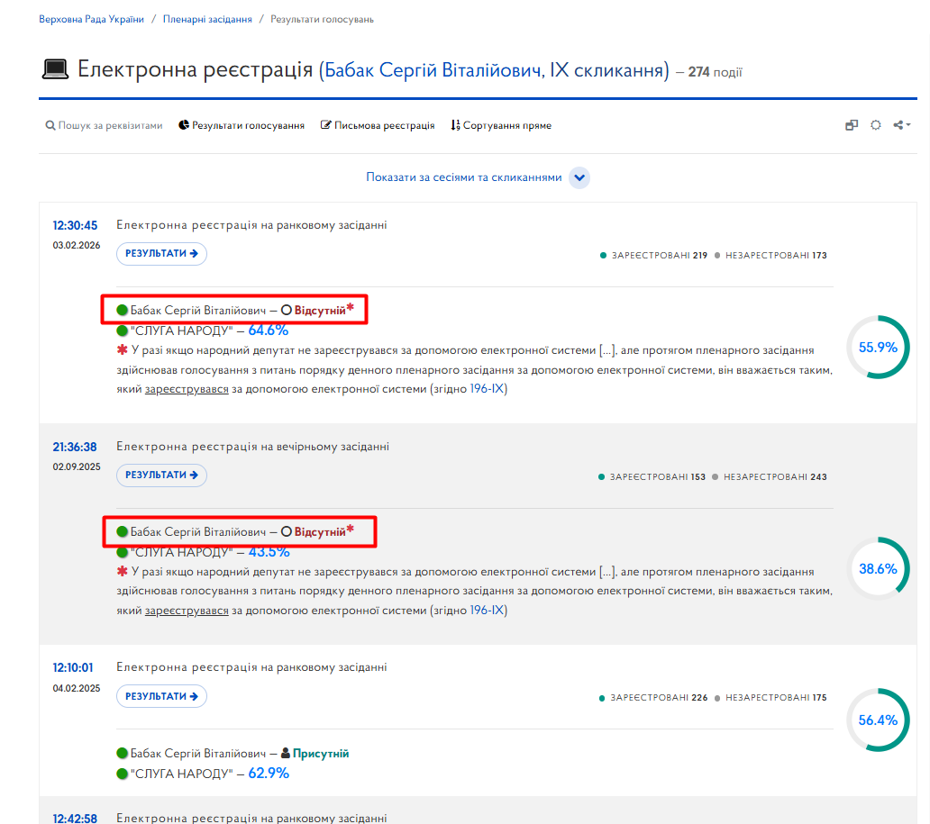
Task: Click the 43.5% СЛУГА НАРОДУ percentage
Action: [269, 553]
